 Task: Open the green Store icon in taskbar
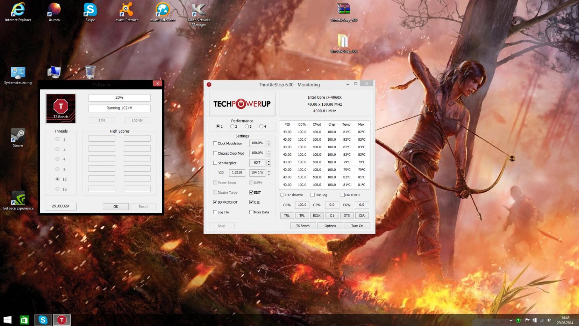pos(24,320)
